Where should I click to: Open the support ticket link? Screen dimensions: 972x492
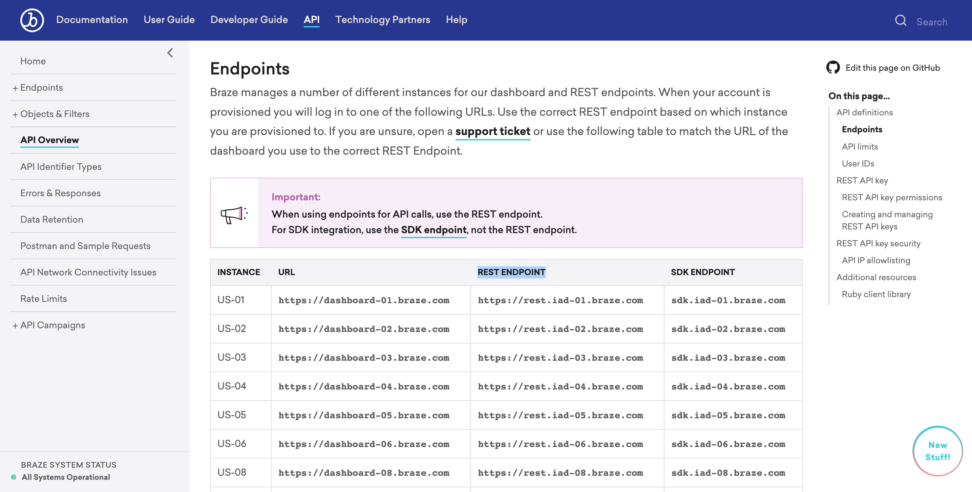tap(493, 131)
